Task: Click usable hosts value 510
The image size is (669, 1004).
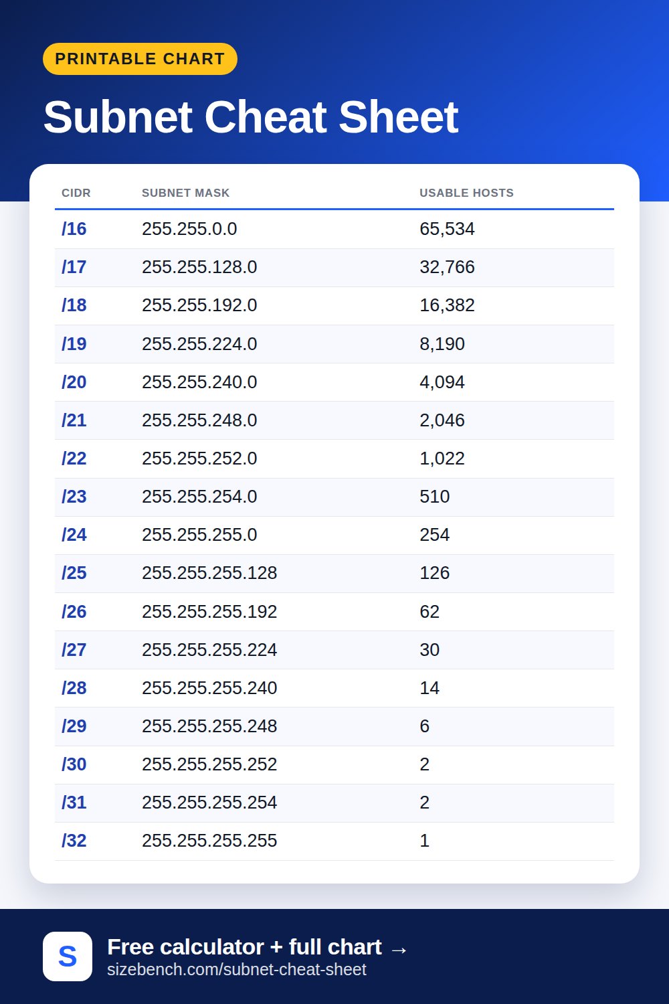Action: 435,497
